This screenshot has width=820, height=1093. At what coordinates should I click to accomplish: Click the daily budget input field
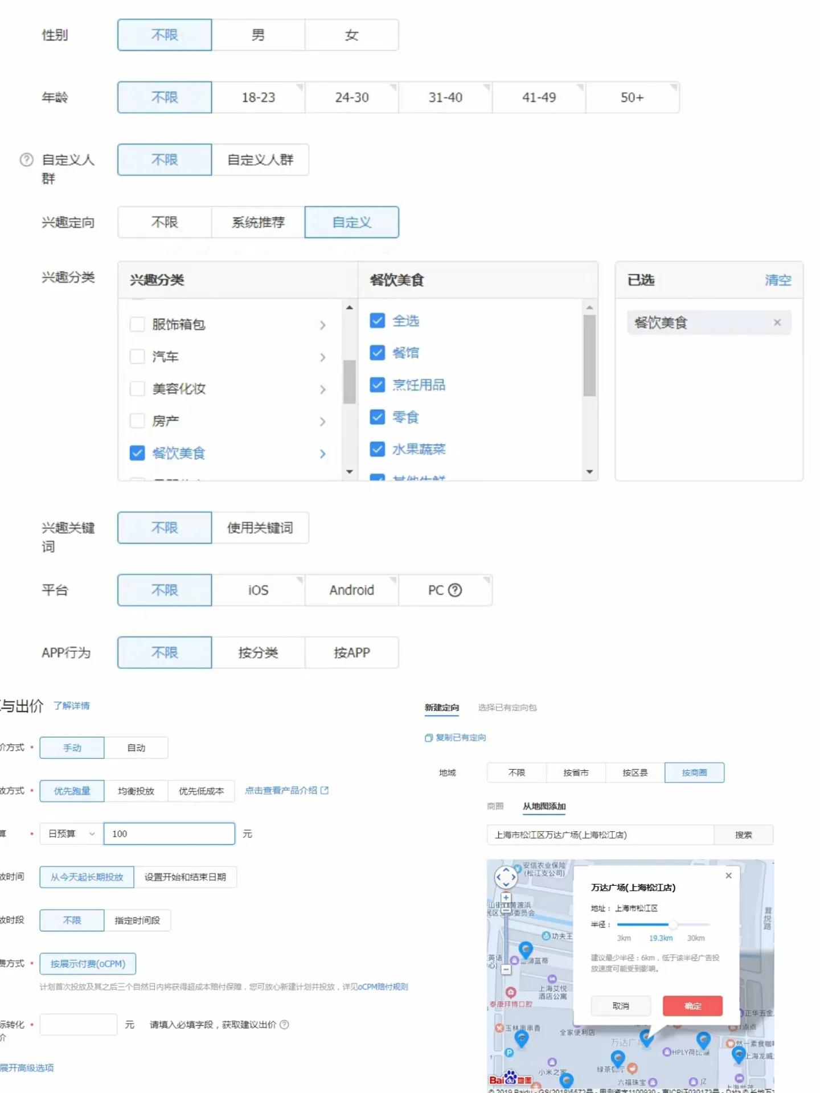pyautogui.click(x=169, y=834)
